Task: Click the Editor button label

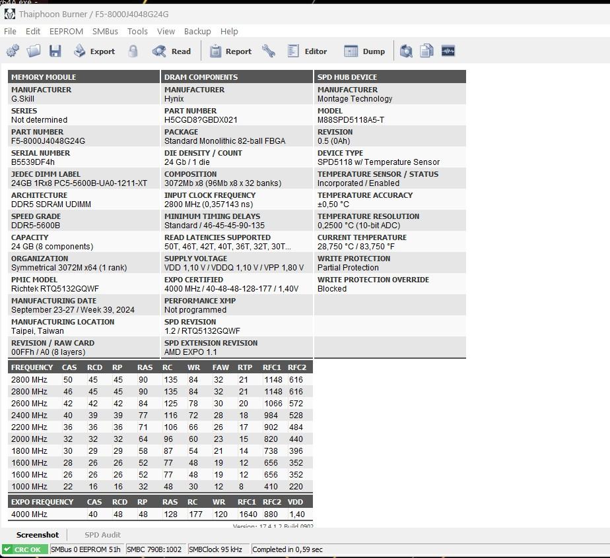Action: (x=316, y=51)
